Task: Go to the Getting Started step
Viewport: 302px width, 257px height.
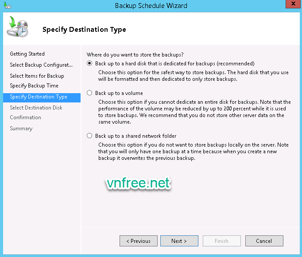Action: pos(27,54)
